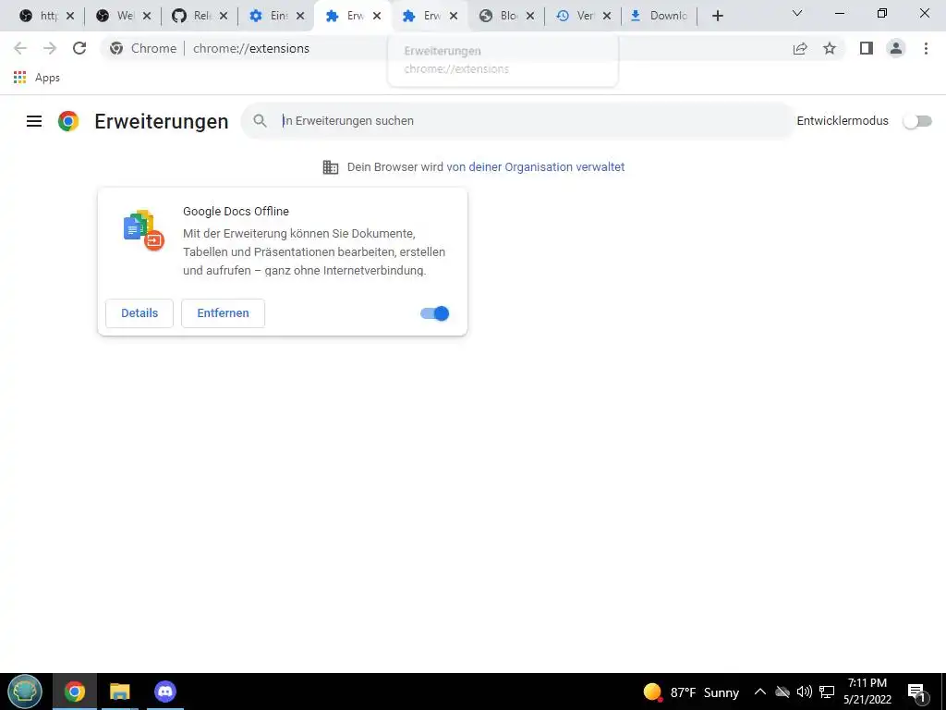Share this page via share icon
Screen dimensions: 946x710
click(800, 48)
